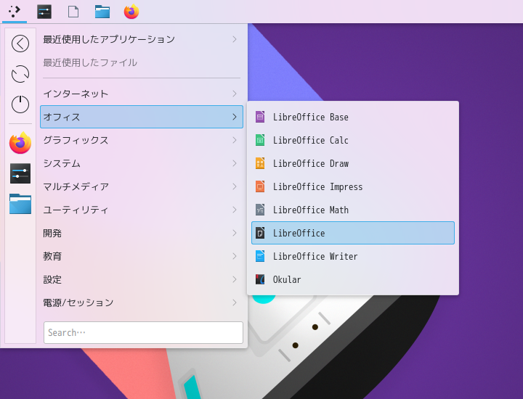The width and height of the screenshot is (523, 399).
Task: Open the system settings icon in the top panel
Action: [44, 12]
